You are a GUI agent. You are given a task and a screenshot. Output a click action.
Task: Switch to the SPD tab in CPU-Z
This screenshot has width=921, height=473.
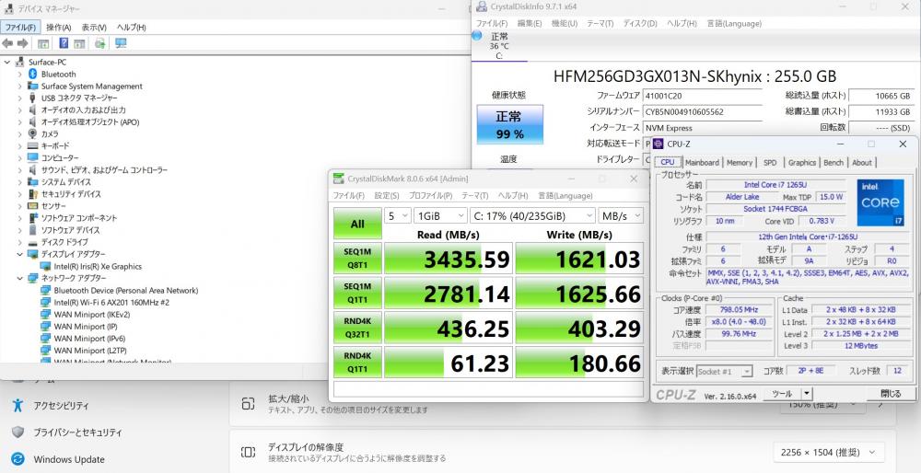point(769,163)
